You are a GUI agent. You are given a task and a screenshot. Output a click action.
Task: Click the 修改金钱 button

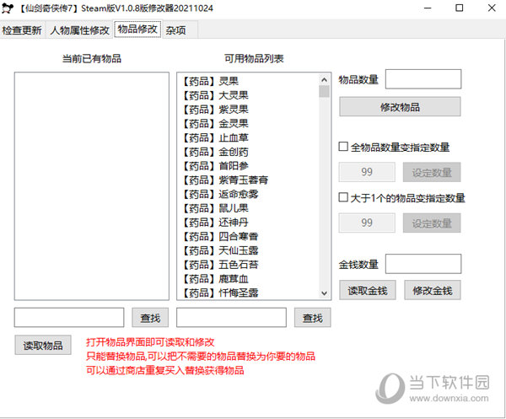pyautogui.click(x=433, y=290)
